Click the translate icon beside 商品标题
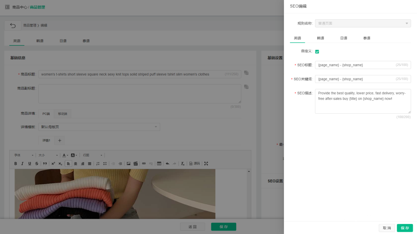The width and height of the screenshot is (417, 234). 246,73
